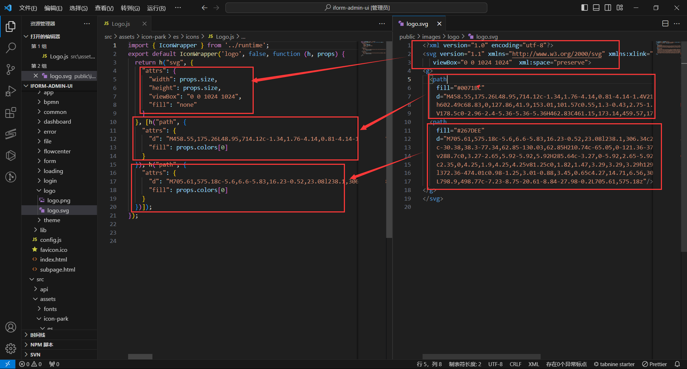Open notifications bell in status bar
The height and width of the screenshot is (369, 687).
(x=677, y=364)
